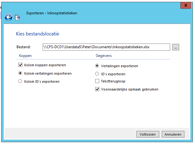The height and width of the screenshot is (144, 195).
Task: Close the export dialog with the X
Action: point(186,5)
